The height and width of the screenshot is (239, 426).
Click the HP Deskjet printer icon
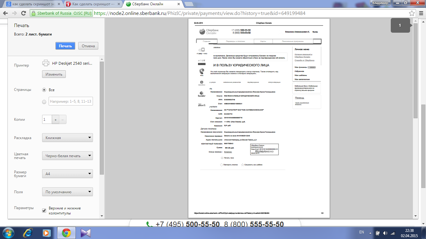tap(46, 63)
